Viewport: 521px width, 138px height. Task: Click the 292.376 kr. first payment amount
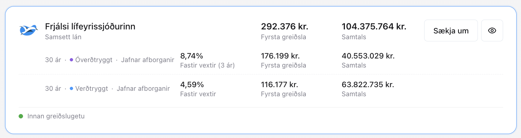(285, 27)
